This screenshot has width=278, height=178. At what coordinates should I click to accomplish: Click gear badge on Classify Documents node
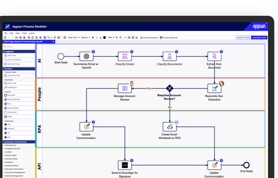(176, 52)
